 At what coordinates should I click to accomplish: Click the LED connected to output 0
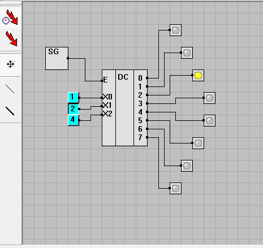coord(175,30)
